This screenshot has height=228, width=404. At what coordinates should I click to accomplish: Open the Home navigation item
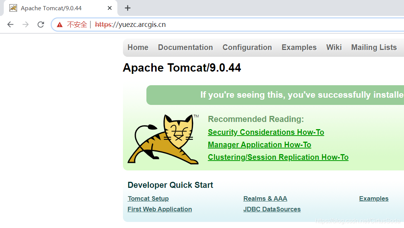(138, 47)
